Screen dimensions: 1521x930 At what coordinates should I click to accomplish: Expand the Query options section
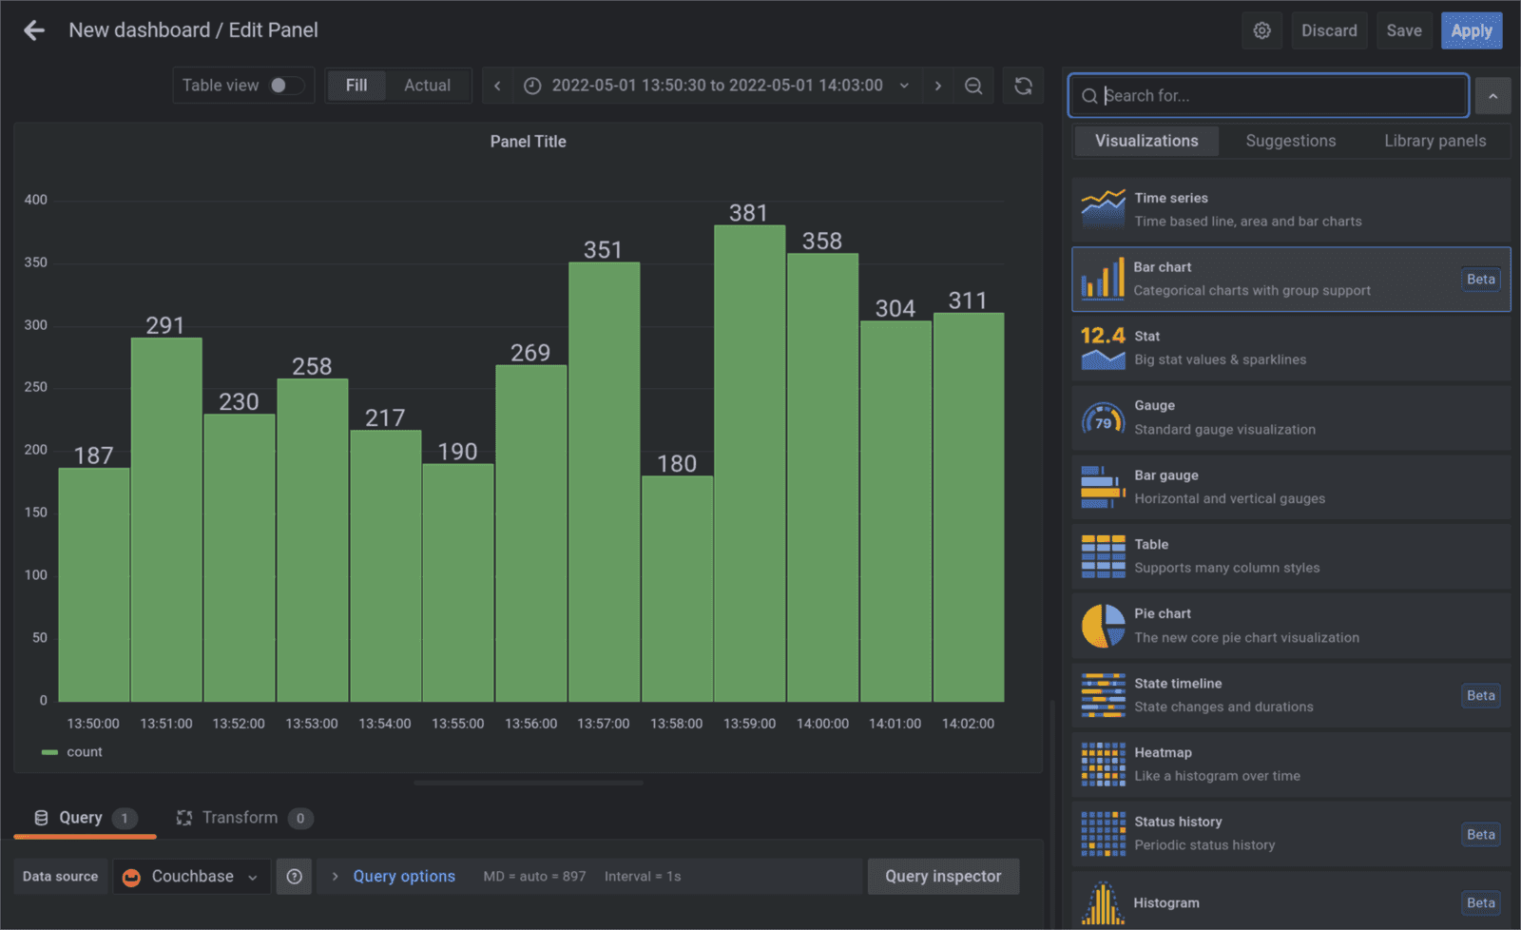click(403, 876)
